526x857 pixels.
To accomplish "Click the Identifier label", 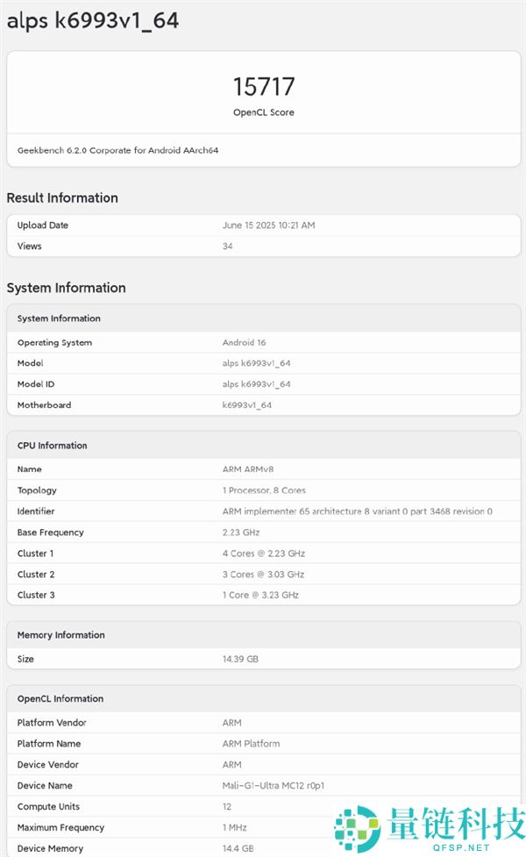I will 36,511.
